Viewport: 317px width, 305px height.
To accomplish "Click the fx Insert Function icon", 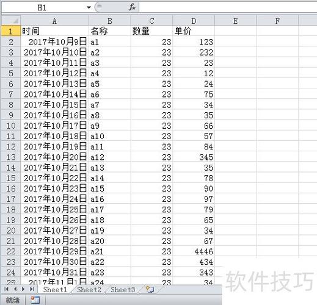I will pos(132,7).
